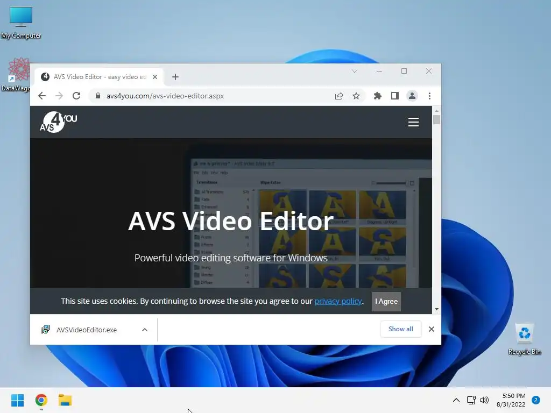Select the My Computer desktop icon

21,22
